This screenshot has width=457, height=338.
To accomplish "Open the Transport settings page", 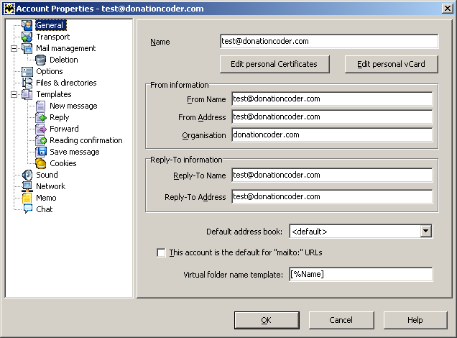I will coord(52,37).
